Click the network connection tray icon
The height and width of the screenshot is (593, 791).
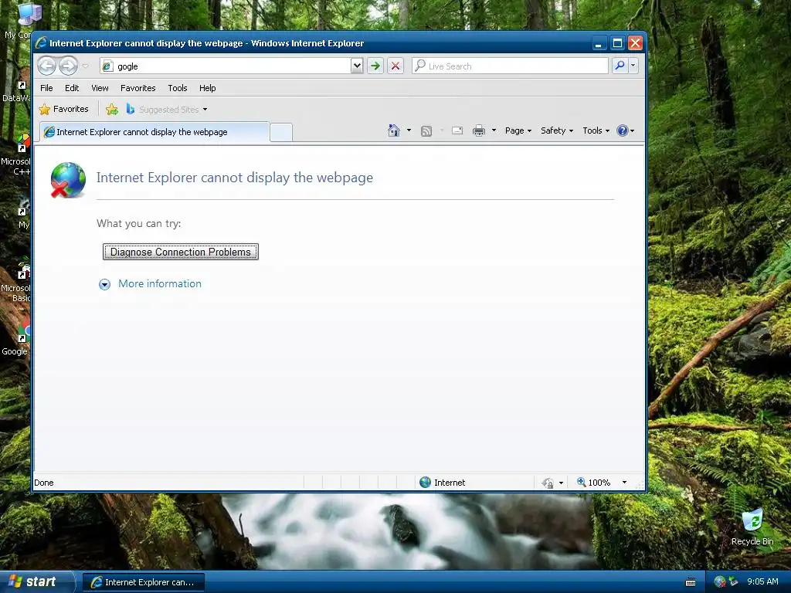click(x=720, y=582)
